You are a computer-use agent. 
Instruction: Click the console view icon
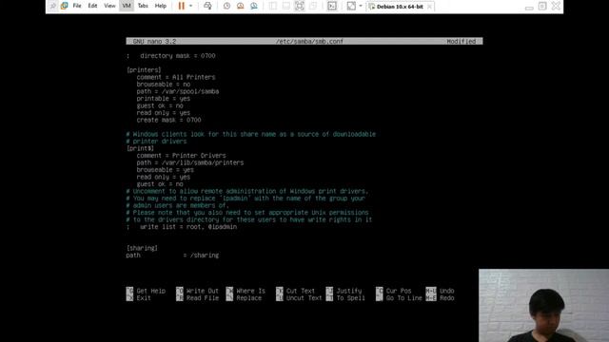(285, 6)
